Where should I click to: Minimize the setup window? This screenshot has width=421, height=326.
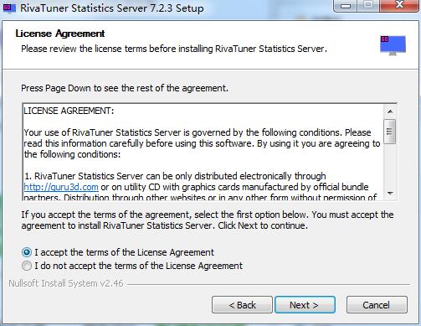click(x=346, y=6)
